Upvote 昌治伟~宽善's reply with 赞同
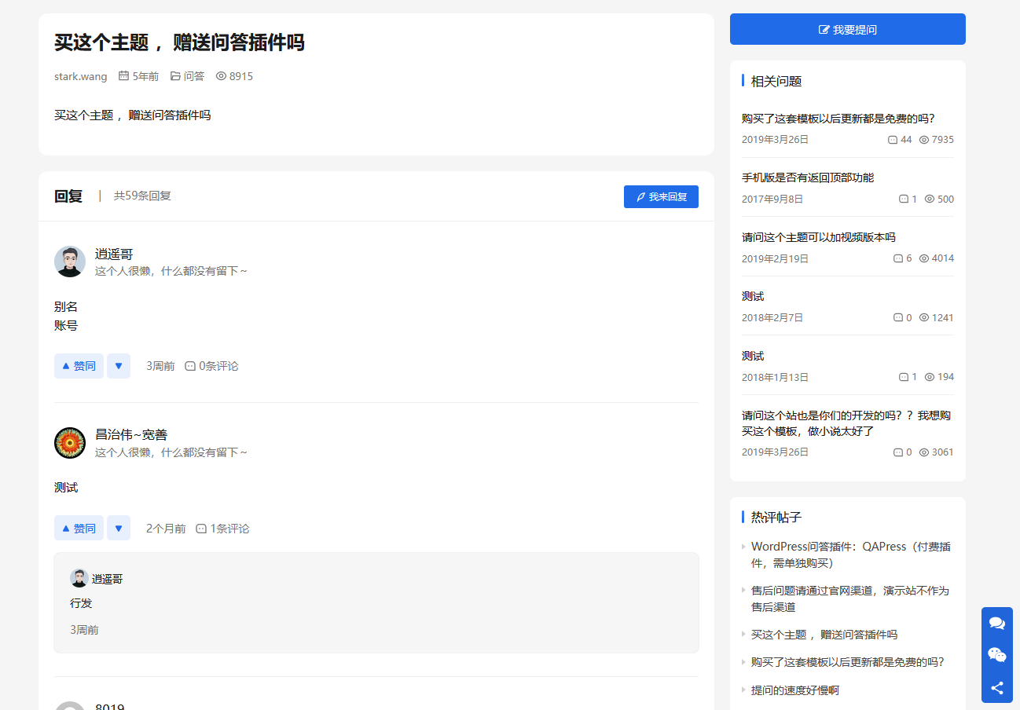The width and height of the screenshot is (1020, 710). click(x=79, y=529)
